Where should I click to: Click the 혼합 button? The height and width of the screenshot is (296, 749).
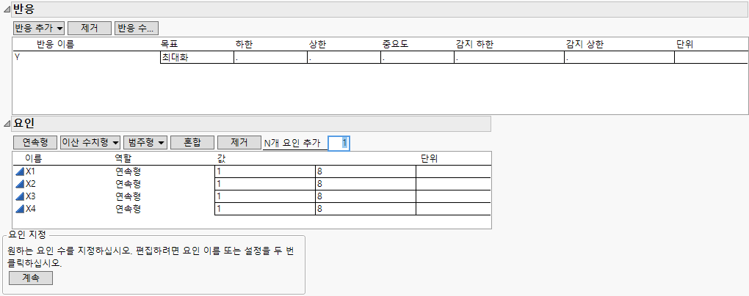[x=192, y=143]
